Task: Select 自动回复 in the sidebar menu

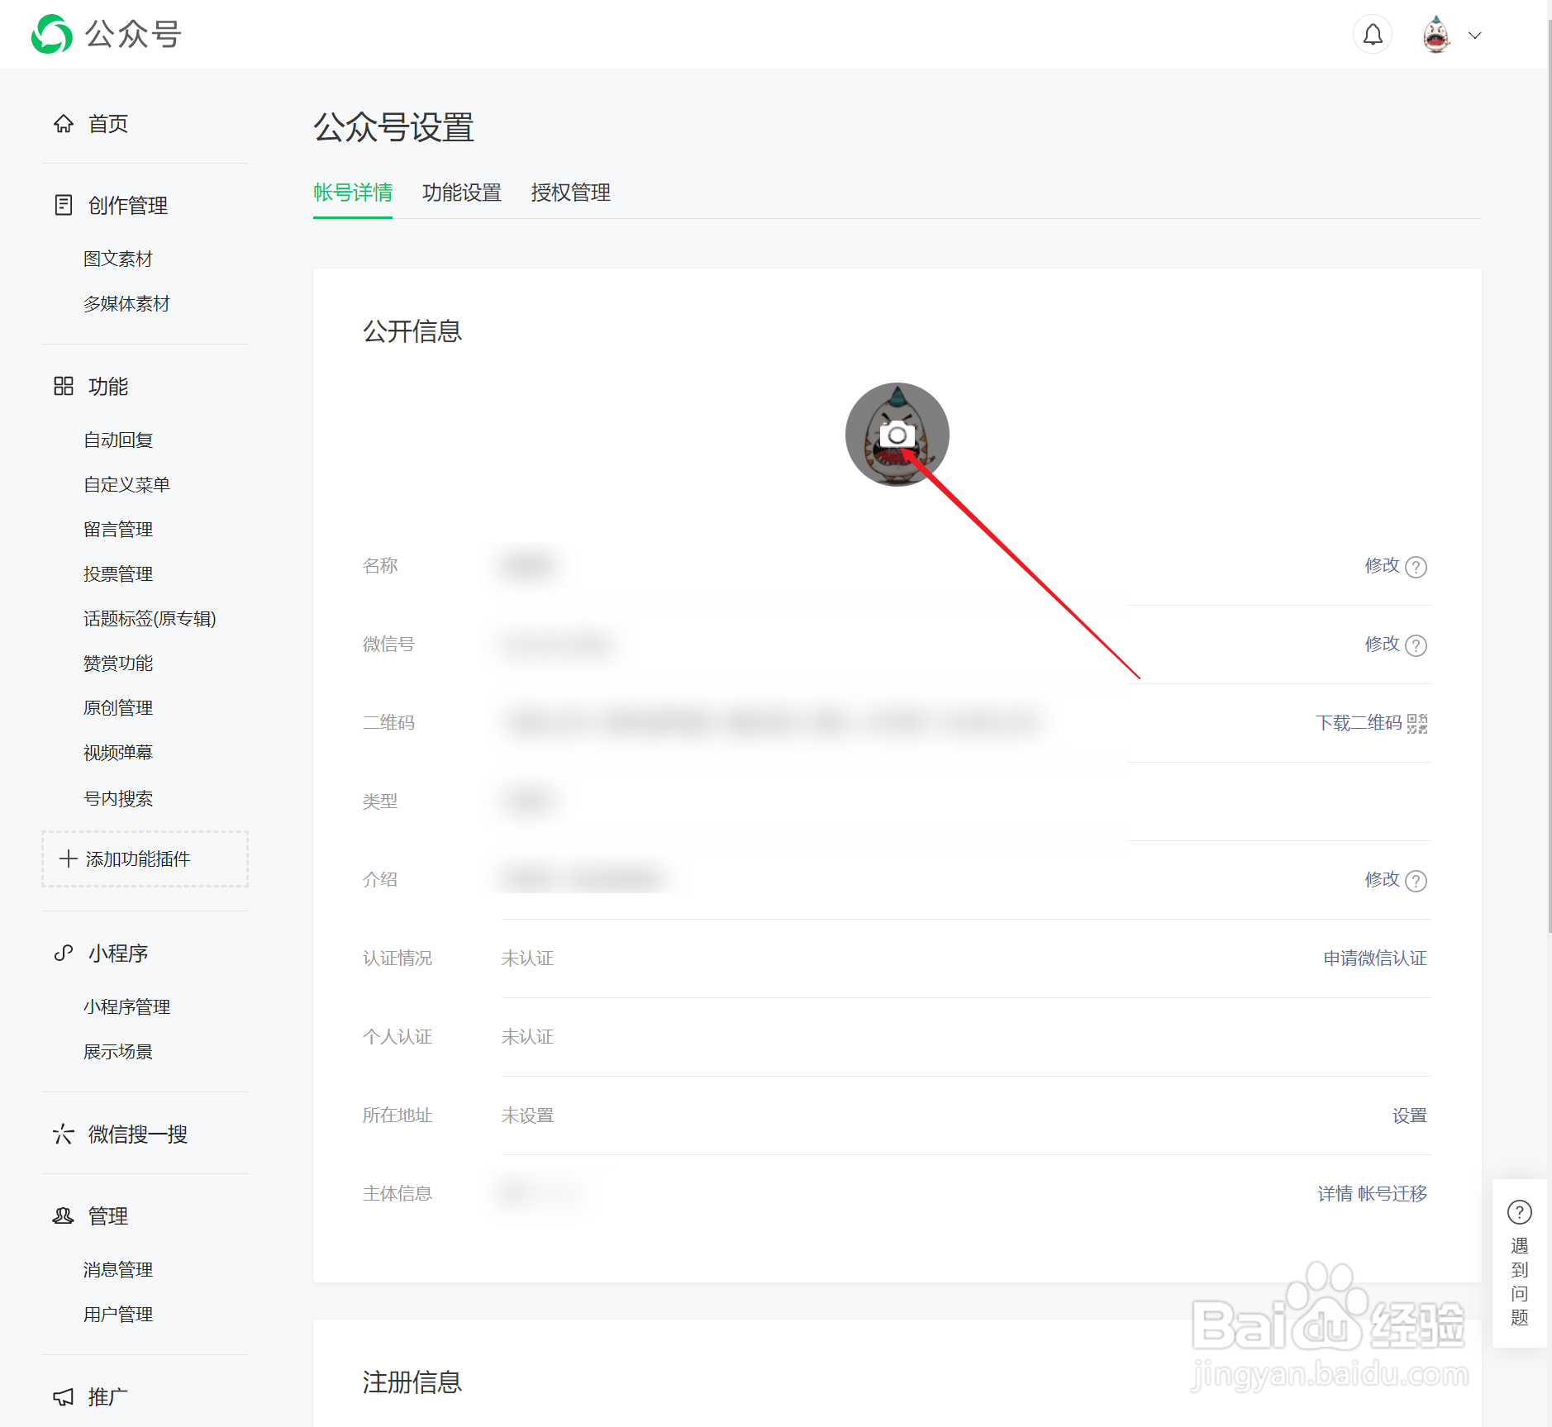Action: (x=118, y=439)
